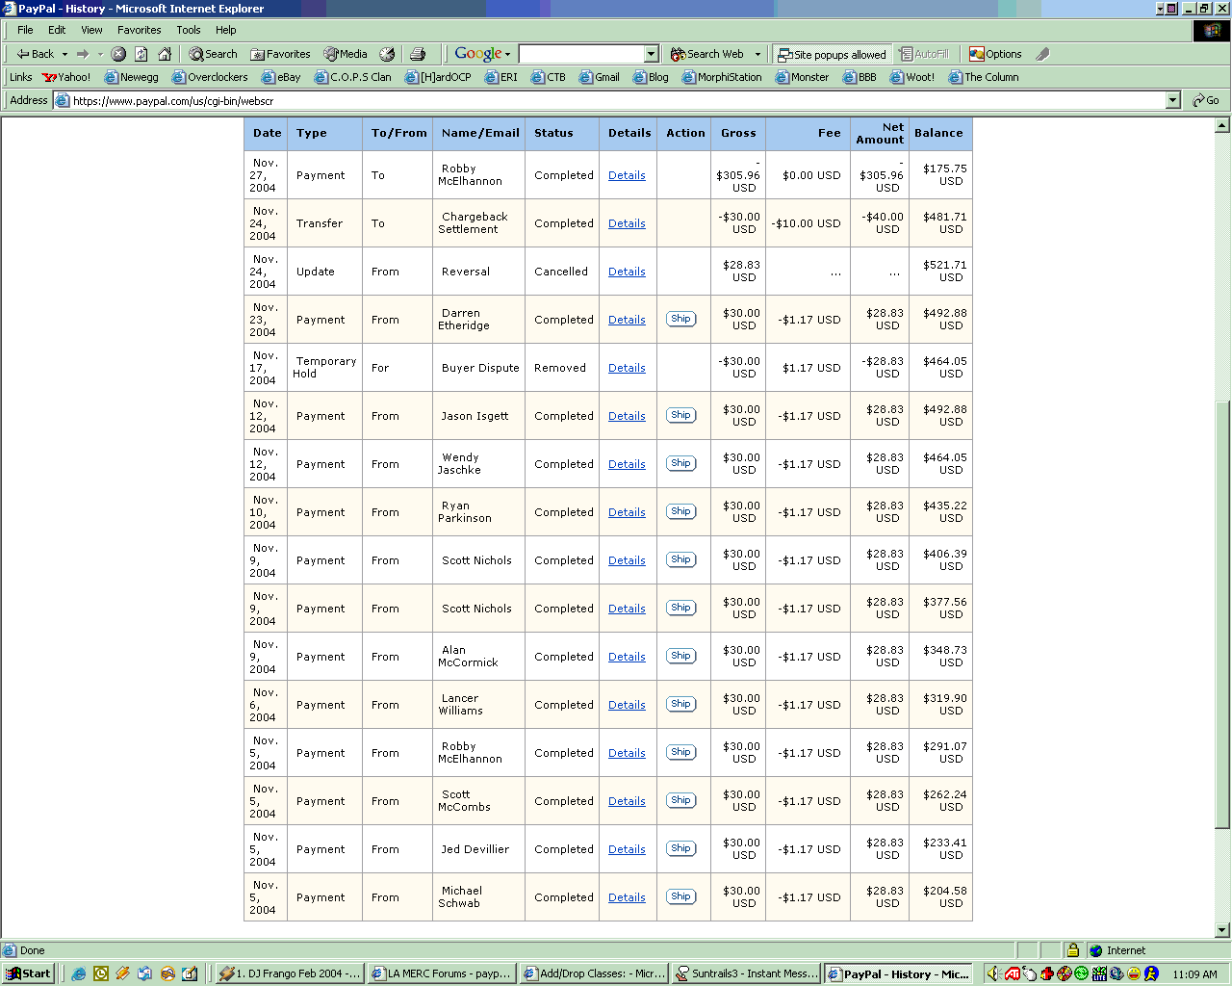Open Google toolbar Options
The image size is (1232, 986).
995,54
